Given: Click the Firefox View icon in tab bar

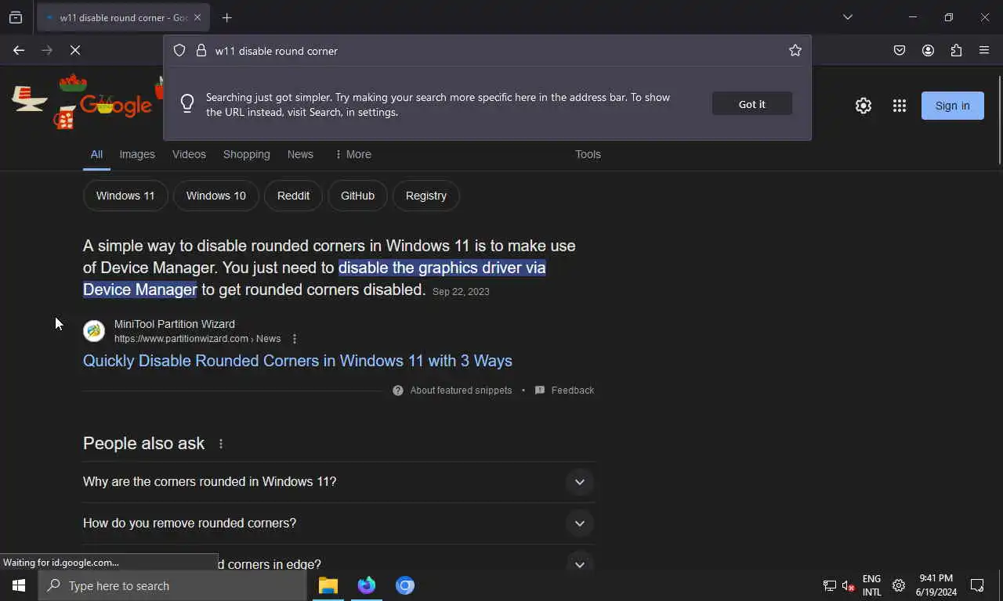Looking at the screenshot, I should pyautogui.click(x=16, y=17).
